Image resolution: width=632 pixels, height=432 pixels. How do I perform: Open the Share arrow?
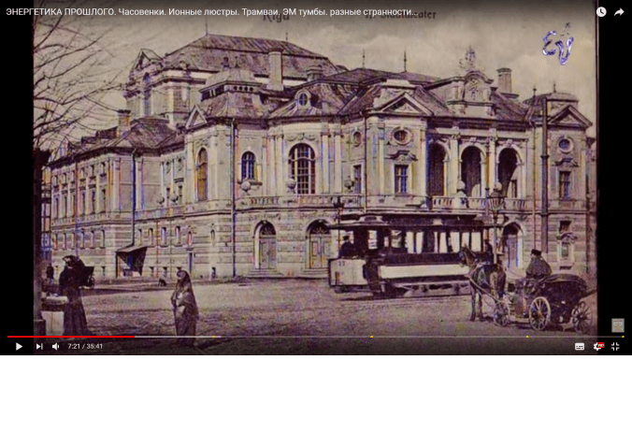click(x=619, y=12)
